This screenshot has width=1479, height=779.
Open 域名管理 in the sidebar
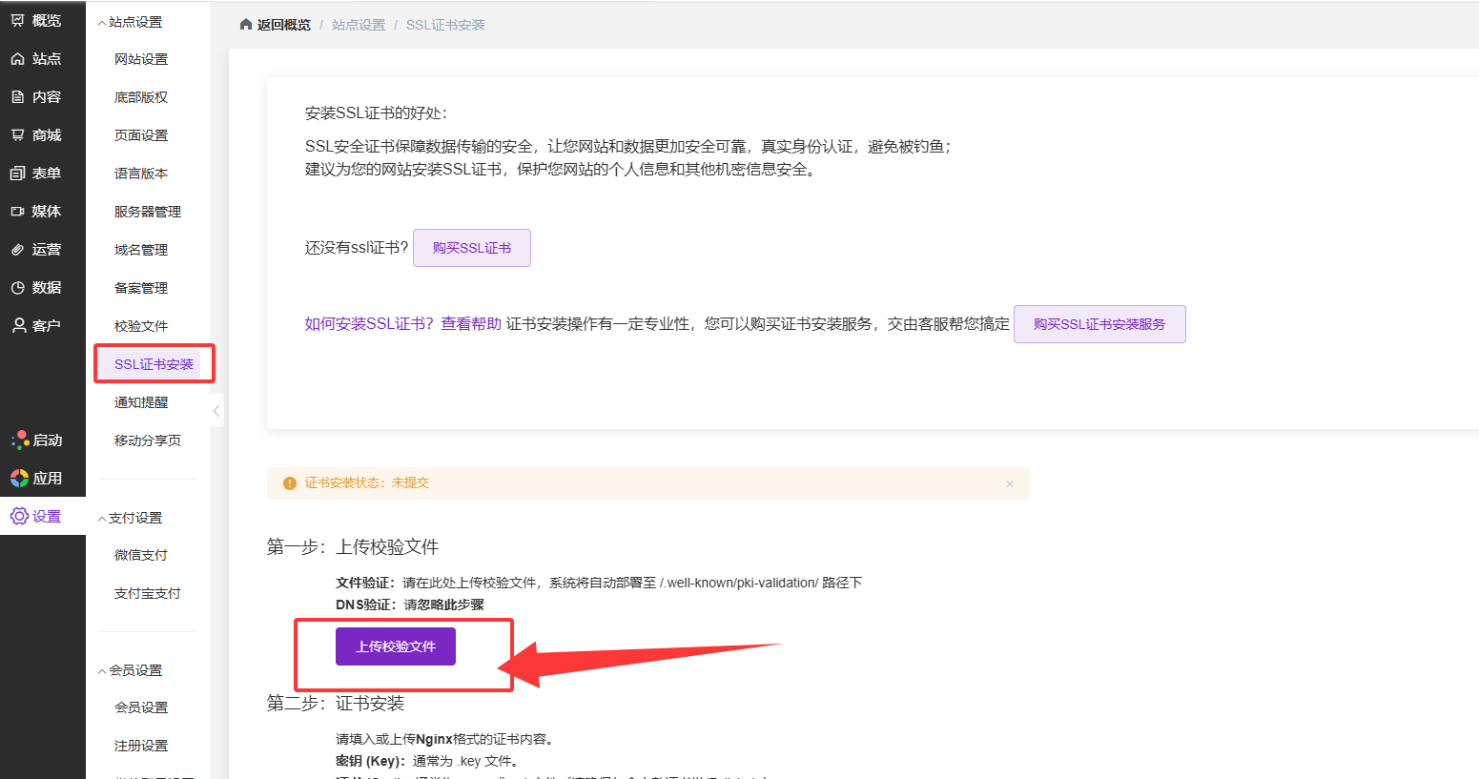(141, 250)
